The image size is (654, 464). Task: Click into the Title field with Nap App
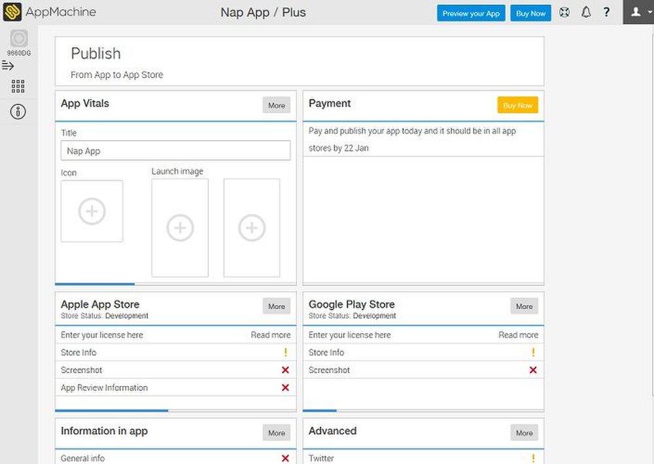175,151
